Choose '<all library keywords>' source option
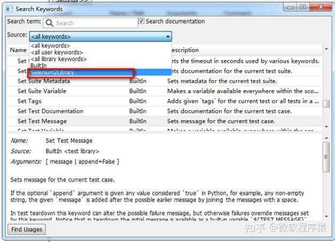Screen dimensions: 335x242 59,59
